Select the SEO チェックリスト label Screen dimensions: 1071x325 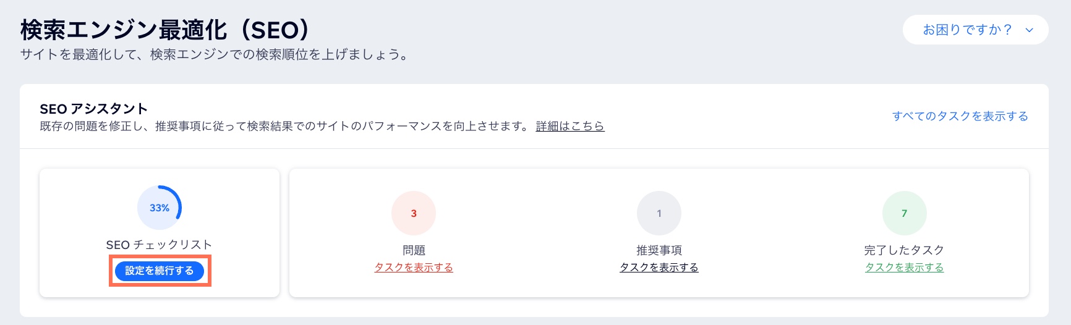pos(159,245)
